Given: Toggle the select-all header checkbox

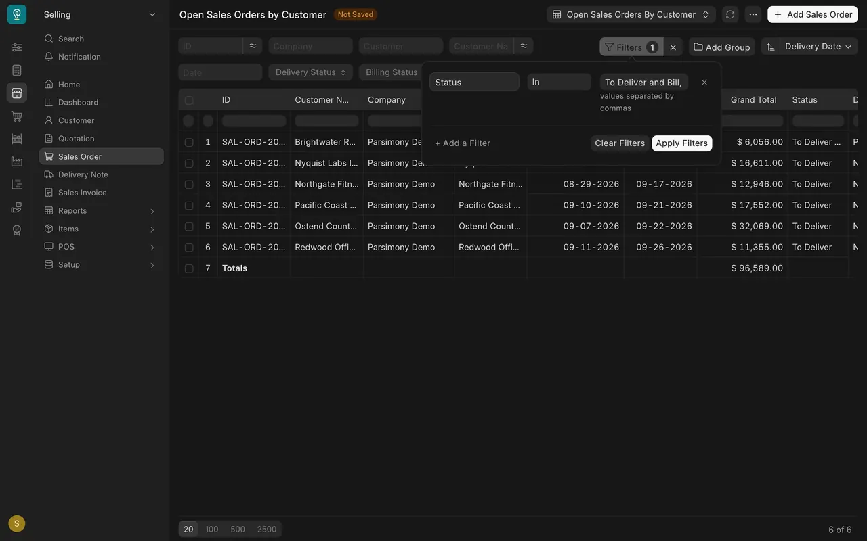Looking at the screenshot, I should pos(189,100).
